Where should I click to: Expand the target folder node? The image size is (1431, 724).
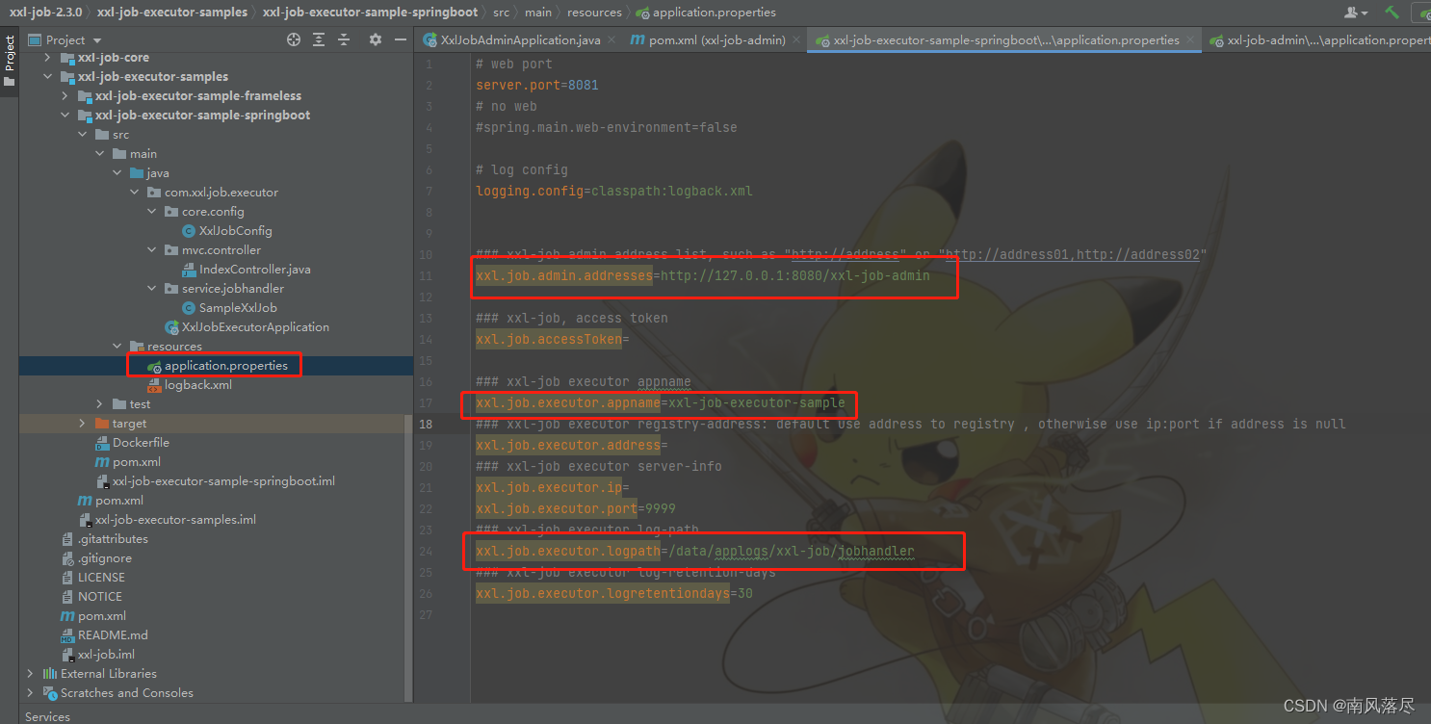[83, 424]
